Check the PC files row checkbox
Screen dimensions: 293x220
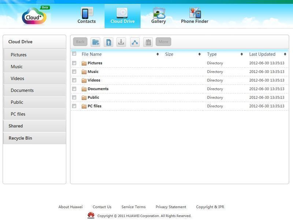pos(74,106)
